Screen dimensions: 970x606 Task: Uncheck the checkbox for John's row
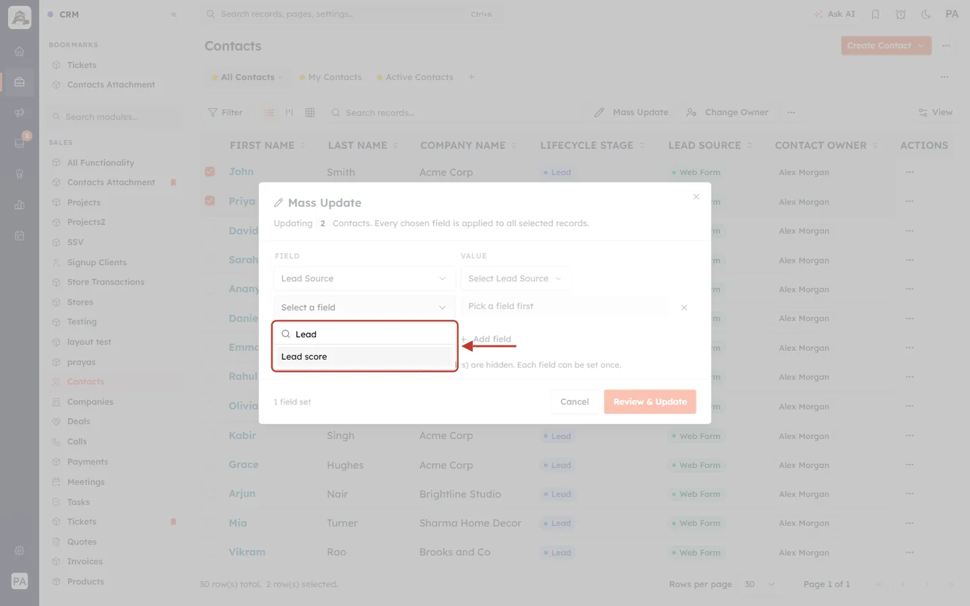click(210, 172)
